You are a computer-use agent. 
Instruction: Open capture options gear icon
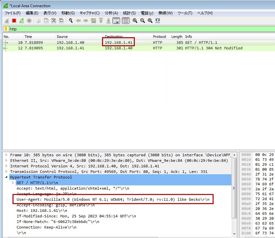click(x=29, y=21)
